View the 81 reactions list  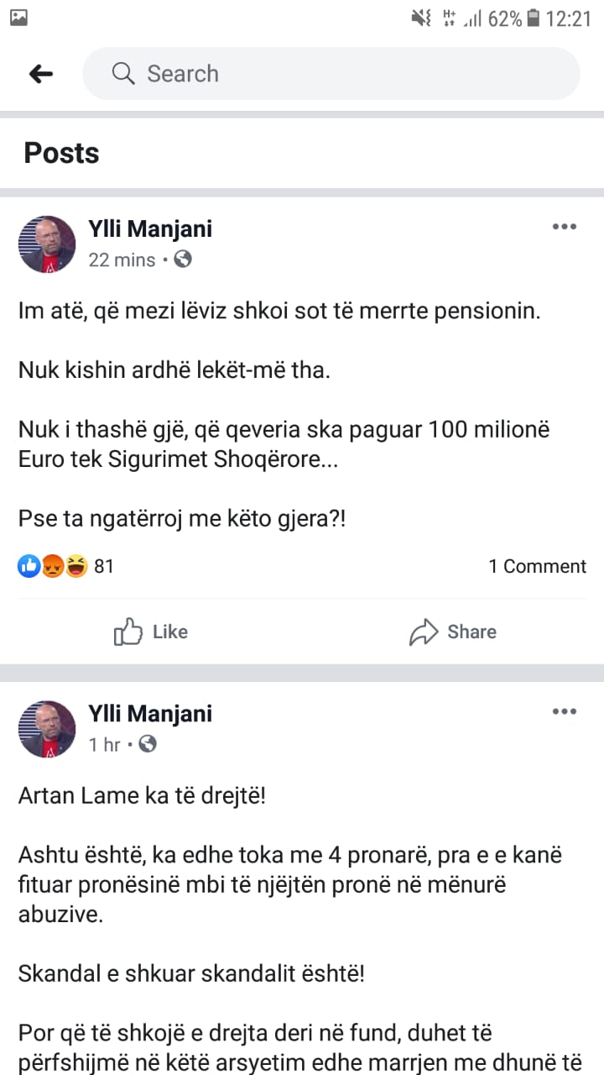point(65,567)
